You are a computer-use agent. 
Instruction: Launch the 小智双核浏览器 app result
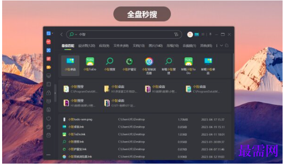pos(149,66)
